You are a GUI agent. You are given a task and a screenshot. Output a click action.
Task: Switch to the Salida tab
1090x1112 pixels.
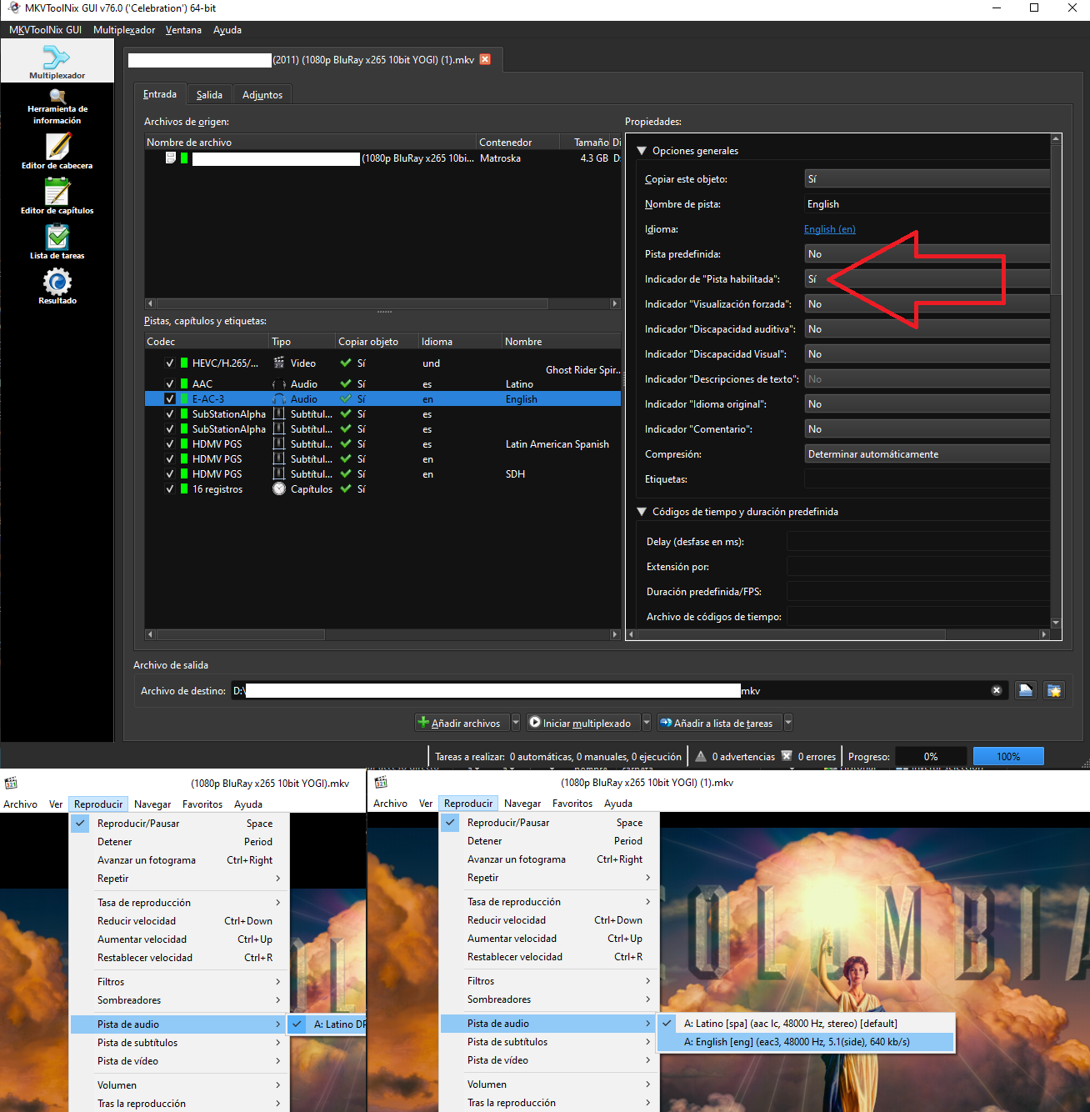(x=209, y=95)
